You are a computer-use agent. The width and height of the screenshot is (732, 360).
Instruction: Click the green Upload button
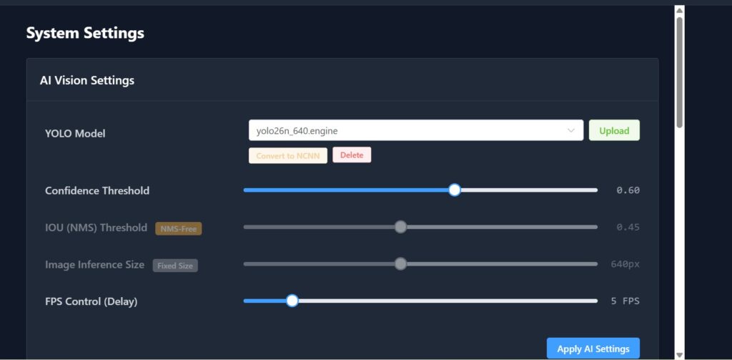(x=614, y=130)
